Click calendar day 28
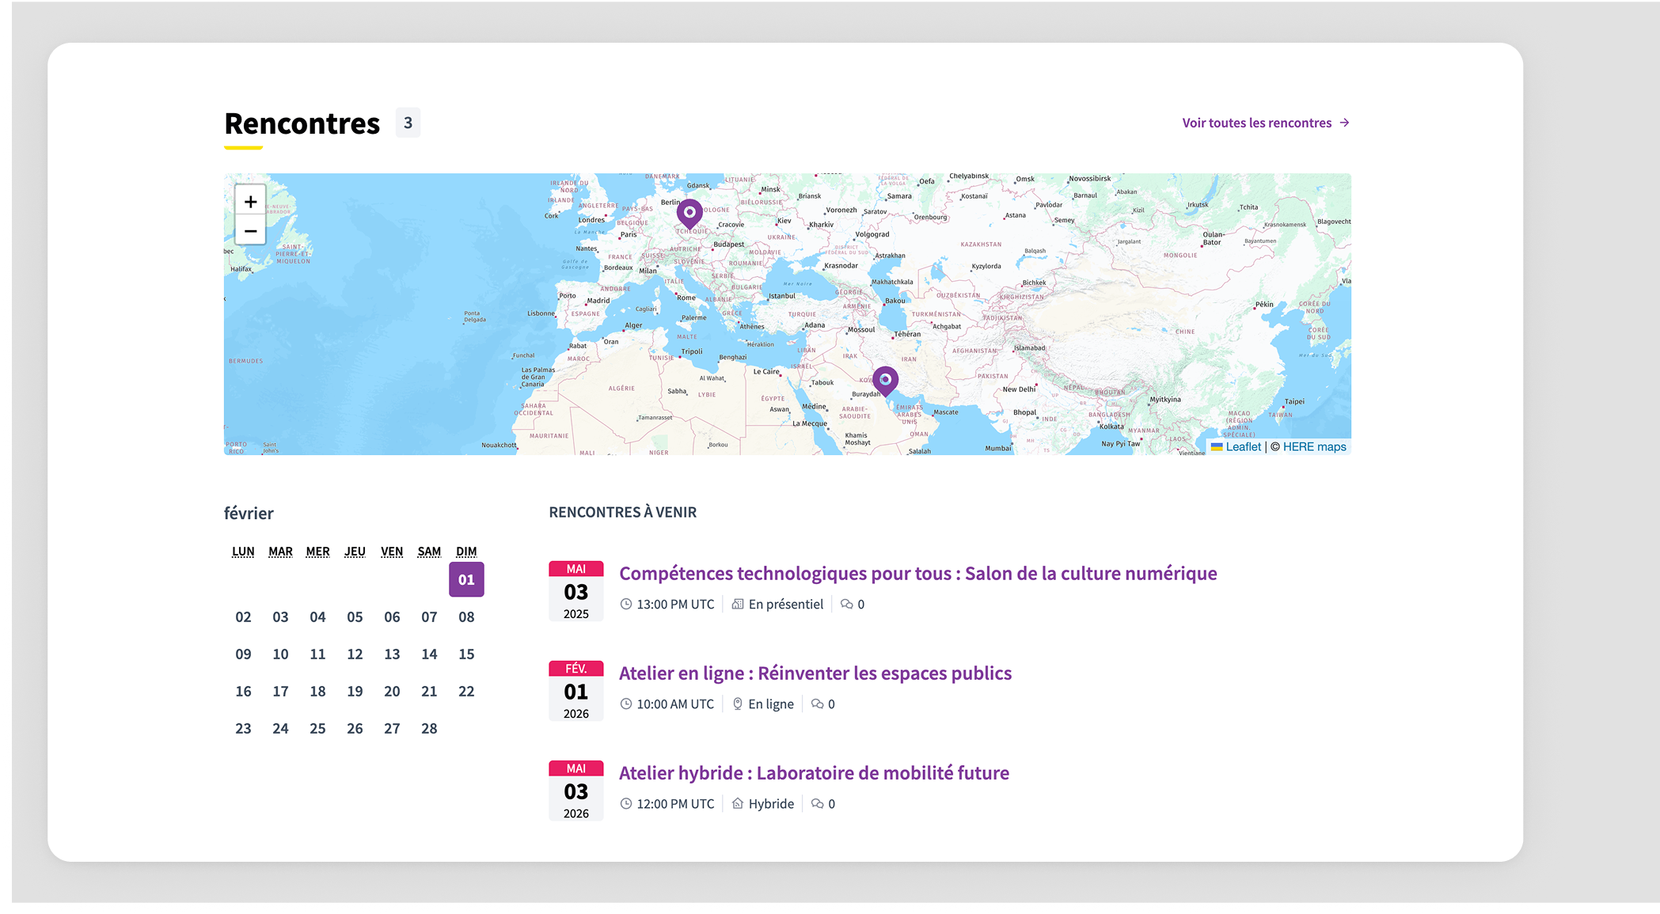Viewport: 1660px width, 914px height. (429, 728)
